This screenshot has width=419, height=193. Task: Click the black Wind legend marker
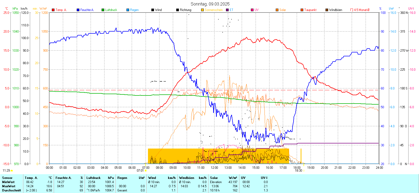click(x=153, y=10)
